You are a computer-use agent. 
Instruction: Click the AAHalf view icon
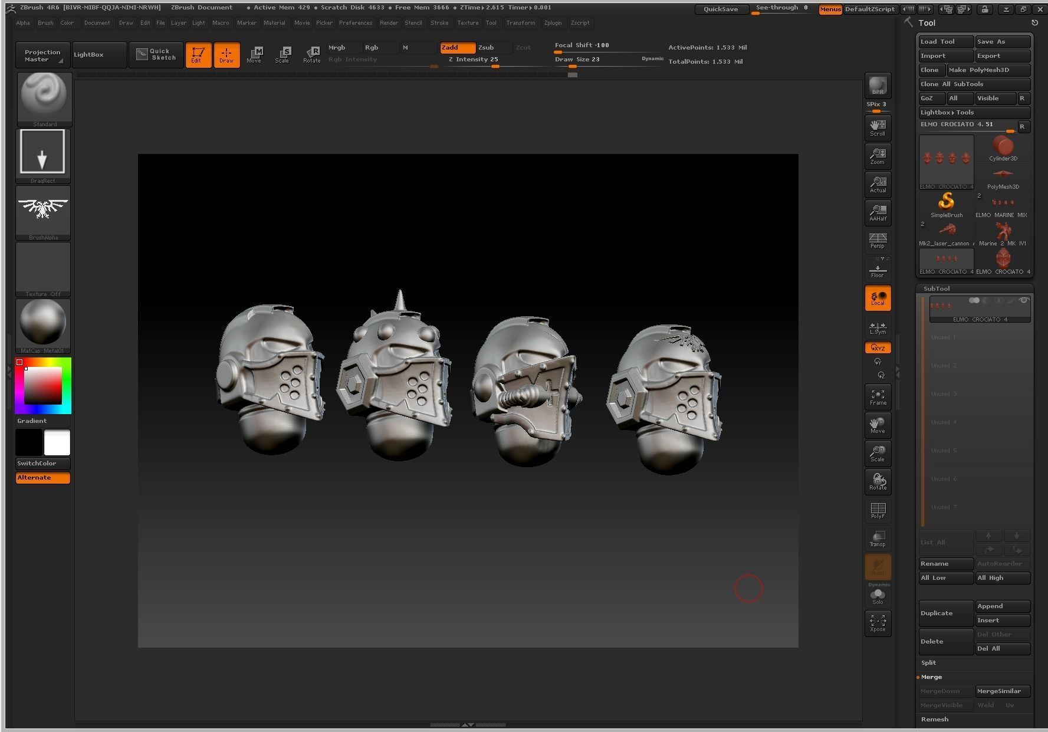click(878, 212)
